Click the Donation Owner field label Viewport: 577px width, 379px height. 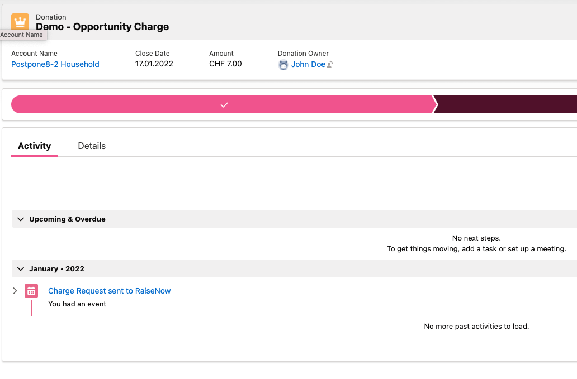click(x=303, y=53)
